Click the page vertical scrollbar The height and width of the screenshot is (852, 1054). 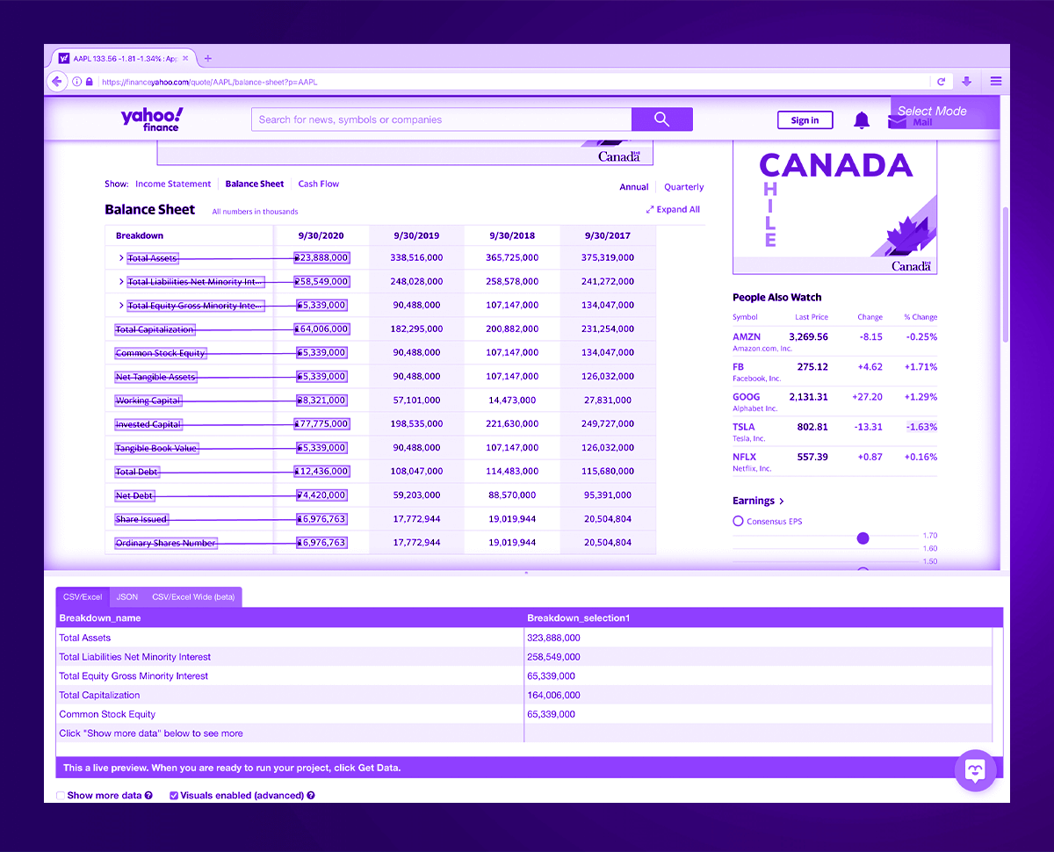[1005, 274]
